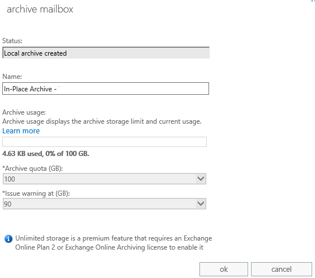Click the Local archive created status field
315x278 pixels.
click(106, 53)
